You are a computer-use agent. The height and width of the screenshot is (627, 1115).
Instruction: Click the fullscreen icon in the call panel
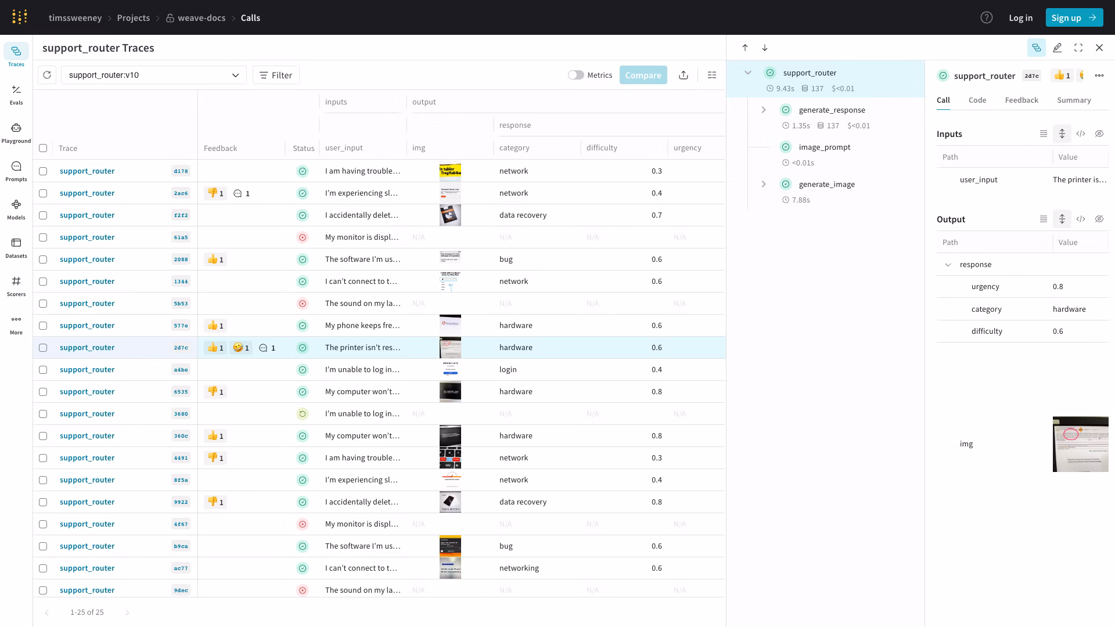1078,48
